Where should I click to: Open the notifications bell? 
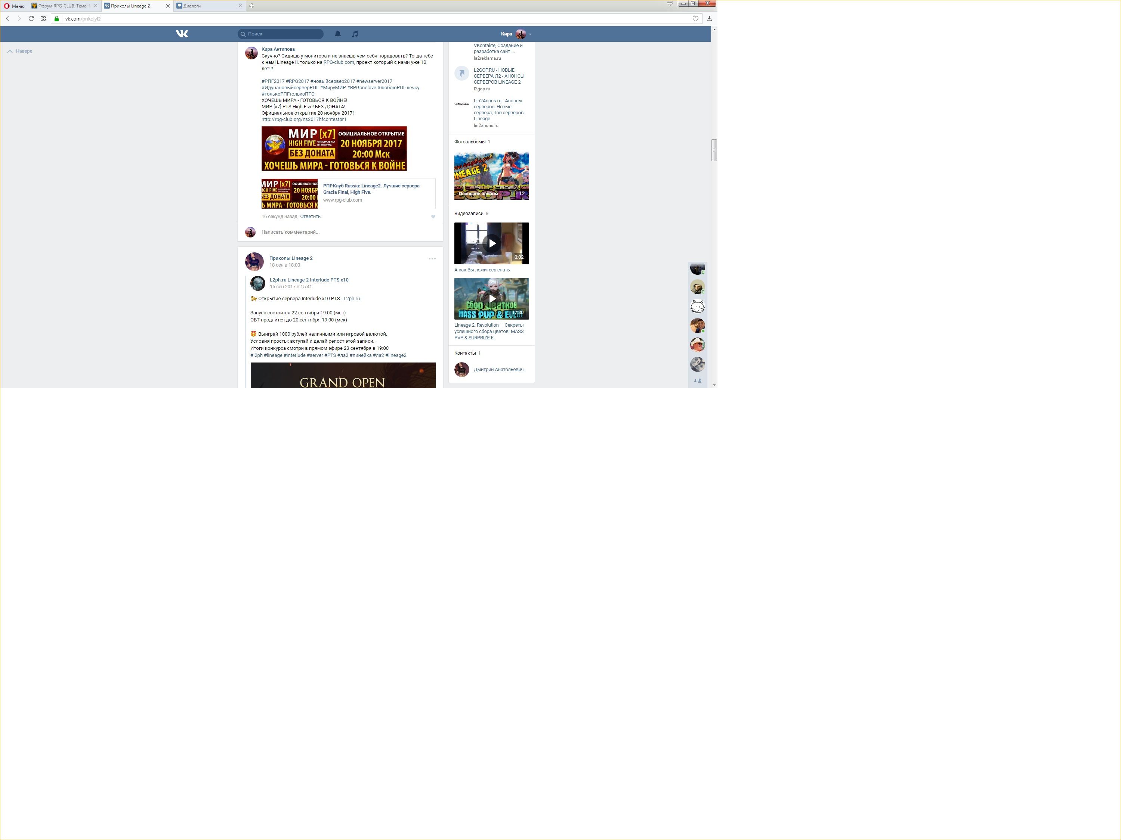click(337, 34)
